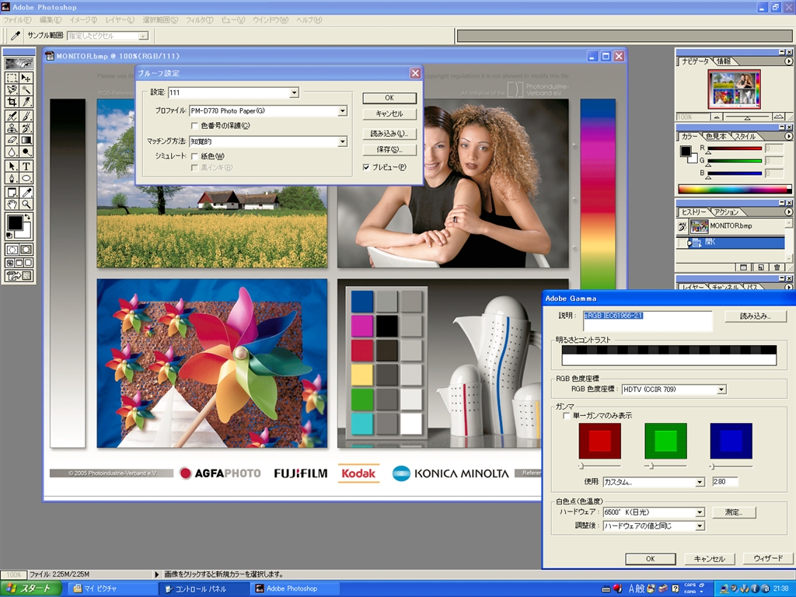Select the Lasso tool
The image size is (796, 597).
(12, 90)
